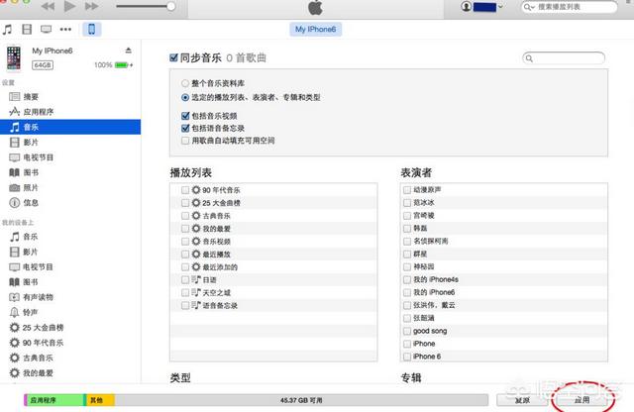Click the iPhone device icon in toolbar
This screenshot has width=634, height=412.
(x=91, y=30)
